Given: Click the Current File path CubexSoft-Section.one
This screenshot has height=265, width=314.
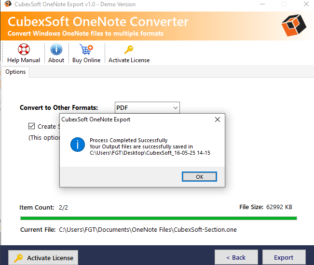Looking at the screenshot, I should (x=148, y=230).
